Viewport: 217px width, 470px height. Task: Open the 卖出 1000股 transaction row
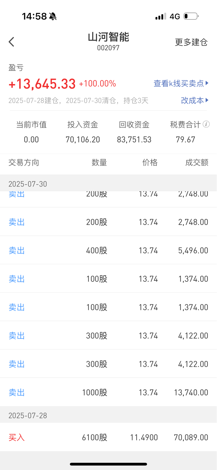point(108,392)
